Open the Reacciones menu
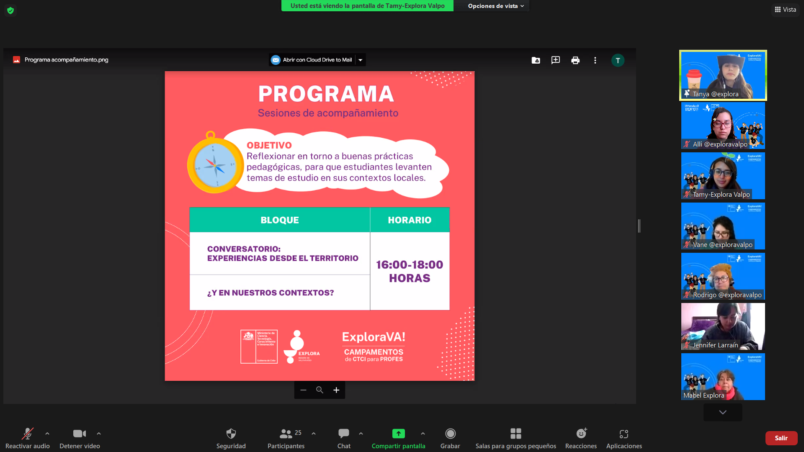The width and height of the screenshot is (804, 452). click(x=581, y=434)
